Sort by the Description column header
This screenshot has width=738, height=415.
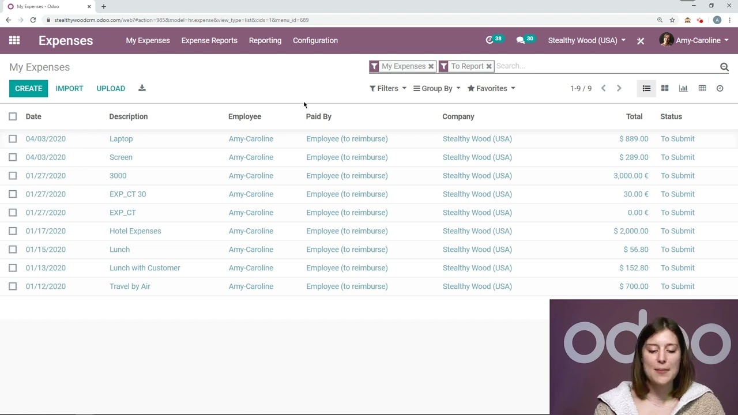(x=129, y=116)
